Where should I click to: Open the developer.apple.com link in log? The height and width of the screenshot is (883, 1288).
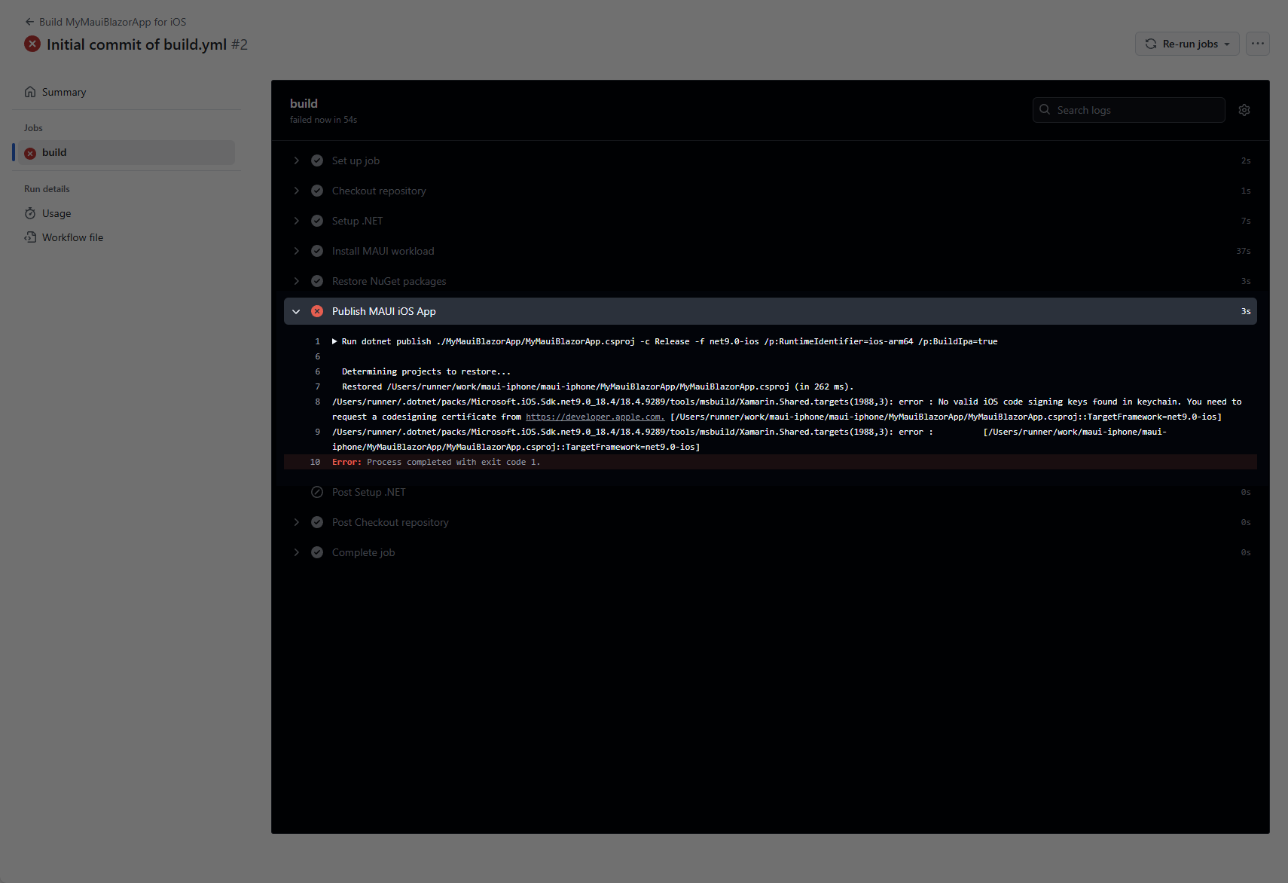595,417
